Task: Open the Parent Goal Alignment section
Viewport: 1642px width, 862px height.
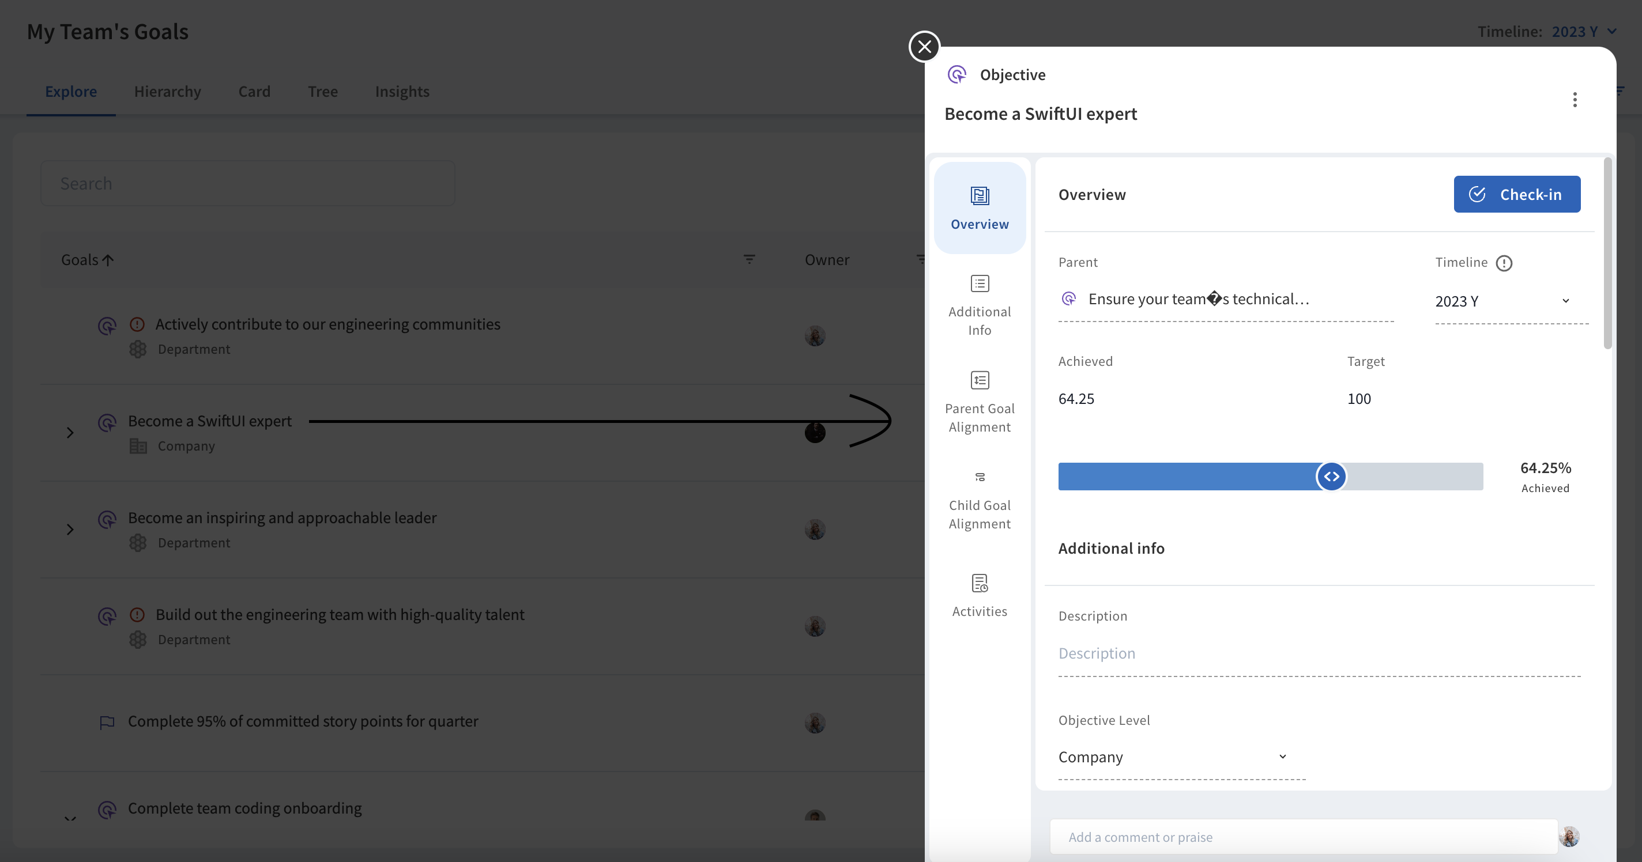Action: (980, 402)
